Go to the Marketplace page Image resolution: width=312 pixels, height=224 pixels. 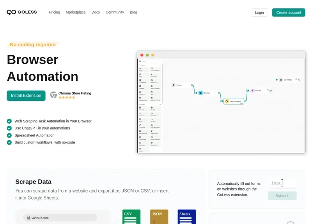click(76, 12)
